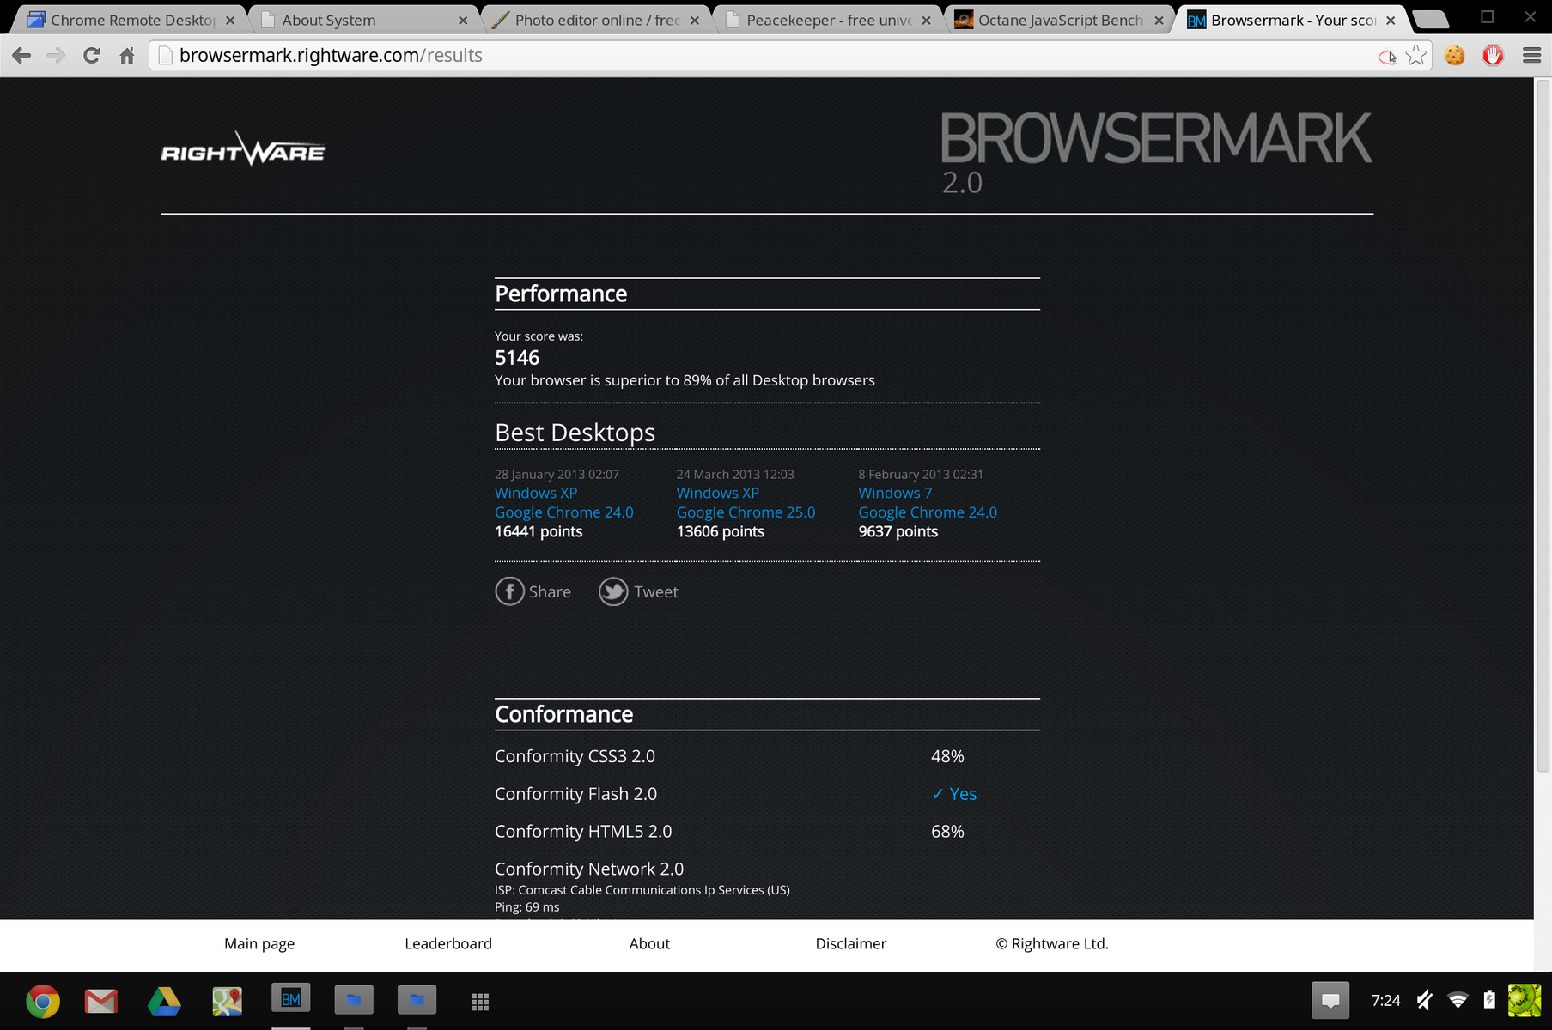Click the BROWSERMARK 2.0 logo
1552x1030 pixels.
tap(1156, 154)
